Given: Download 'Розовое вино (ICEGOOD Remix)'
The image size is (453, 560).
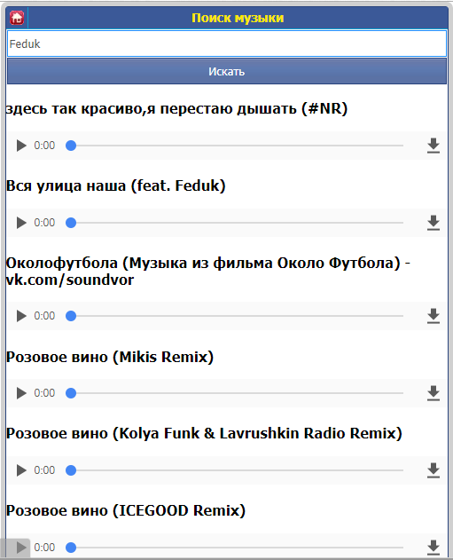Looking at the screenshot, I should coord(433,548).
